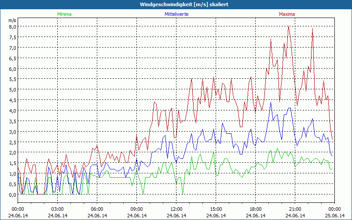Click the 24.06.14 date under 12:00
This screenshot has width=352, height=220.
tap(176, 216)
